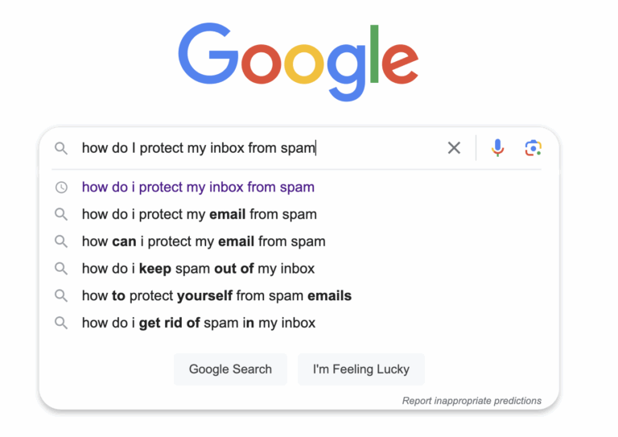
Task: Pick 'how do i keep spam out of my inbox'
Action: [x=198, y=269]
